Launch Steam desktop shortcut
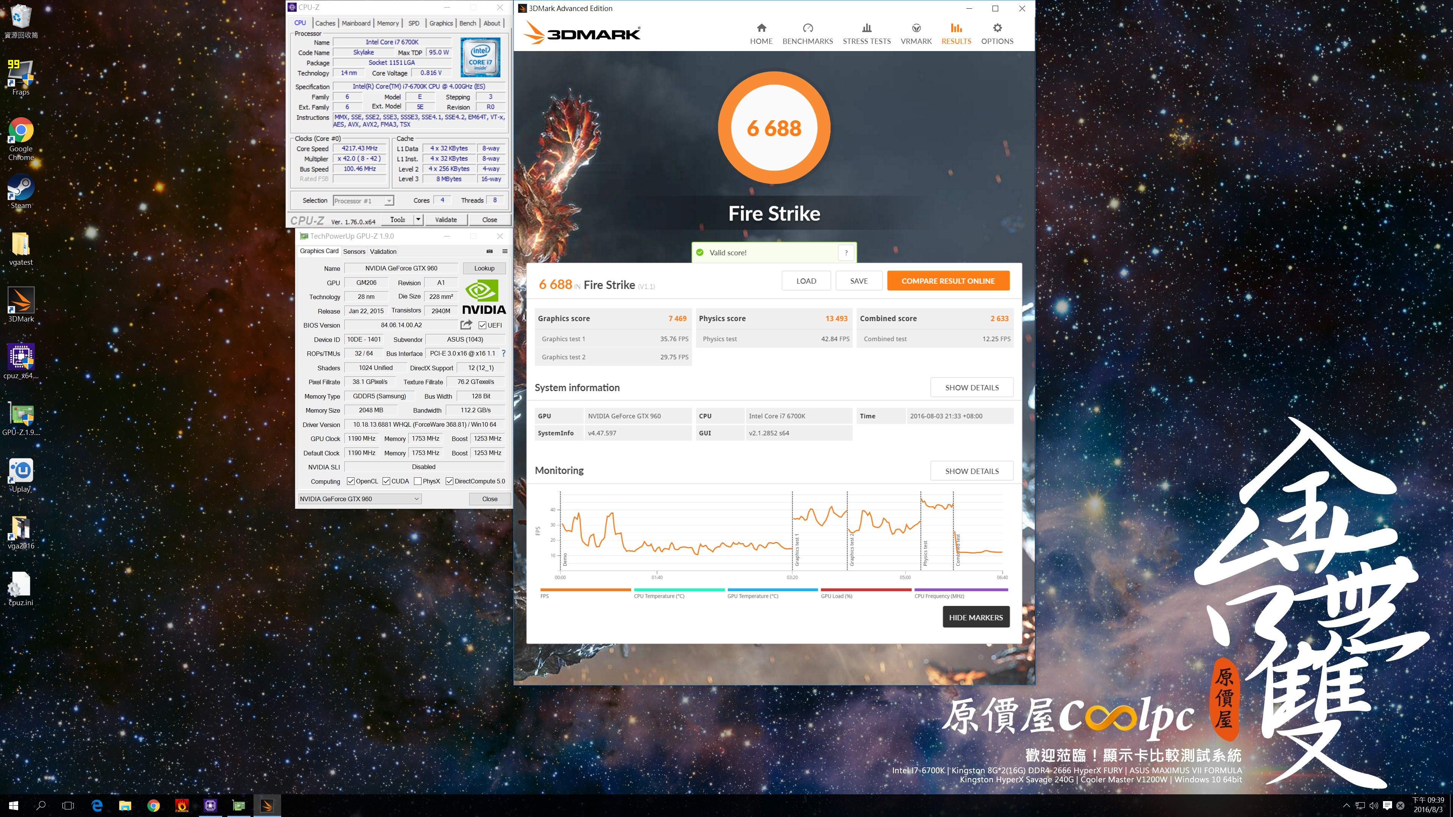Screen dimensions: 1453x817 tap(21, 191)
